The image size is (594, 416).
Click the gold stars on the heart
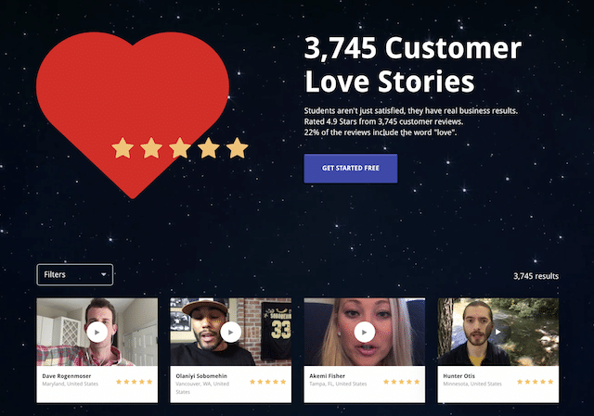click(x=180, y=148)
